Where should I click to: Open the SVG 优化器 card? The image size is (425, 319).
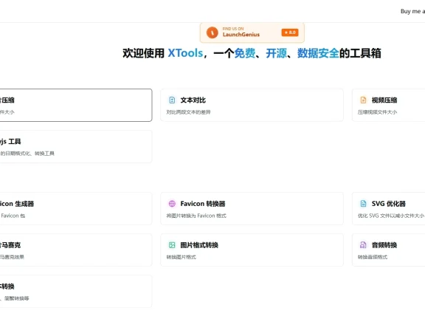(388, 209)
